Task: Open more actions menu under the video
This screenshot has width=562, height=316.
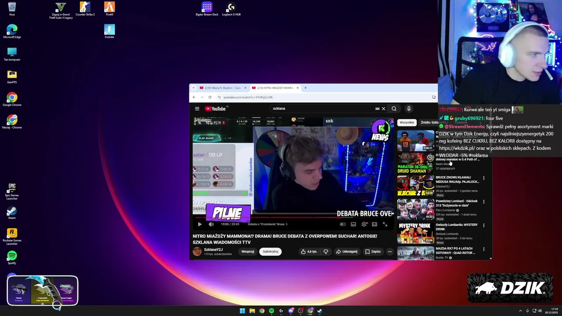Action: pyautogui.click(x=389, y=251)
